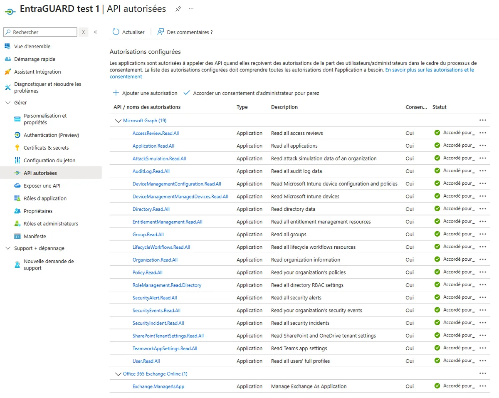The image size is (499, 398).
Task: Click granted status check for Policy.Read.All
Action: 437,272
